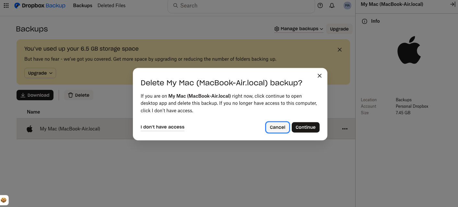Cancel the backup deletion

pyautogui.click(x=277, y=127)
